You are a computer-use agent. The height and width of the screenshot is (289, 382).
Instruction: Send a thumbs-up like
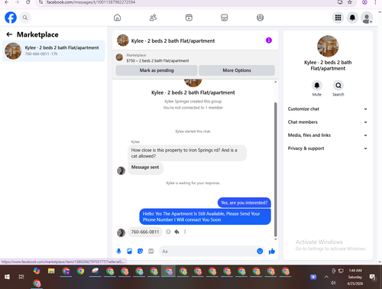(272, 252)
